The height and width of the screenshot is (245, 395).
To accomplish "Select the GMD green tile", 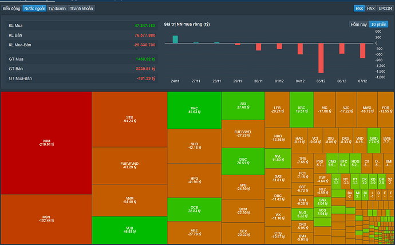I will coord(374,140).
